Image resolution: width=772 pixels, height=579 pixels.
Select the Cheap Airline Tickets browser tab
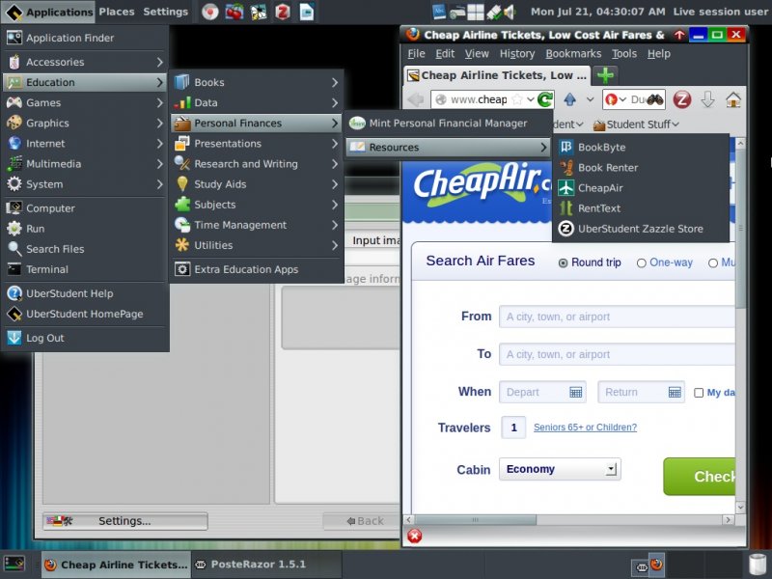click(497, 75)
